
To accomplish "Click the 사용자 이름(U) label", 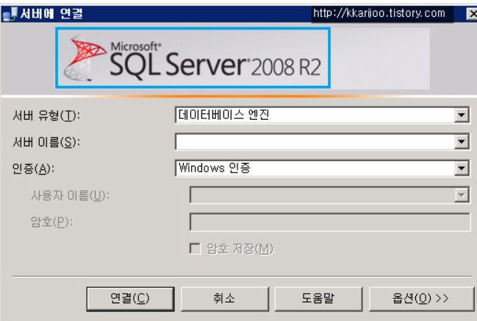I will 70,195.
